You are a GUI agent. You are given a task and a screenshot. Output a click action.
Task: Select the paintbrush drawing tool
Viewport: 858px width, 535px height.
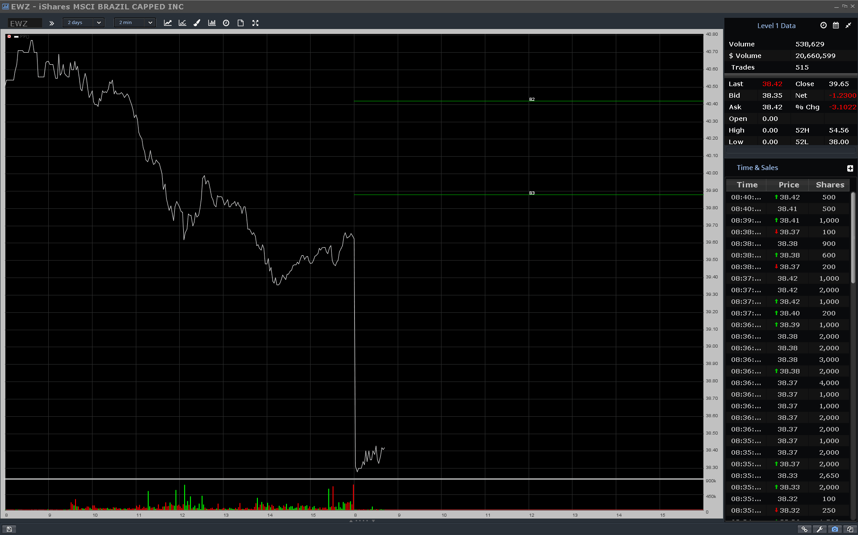197,23
